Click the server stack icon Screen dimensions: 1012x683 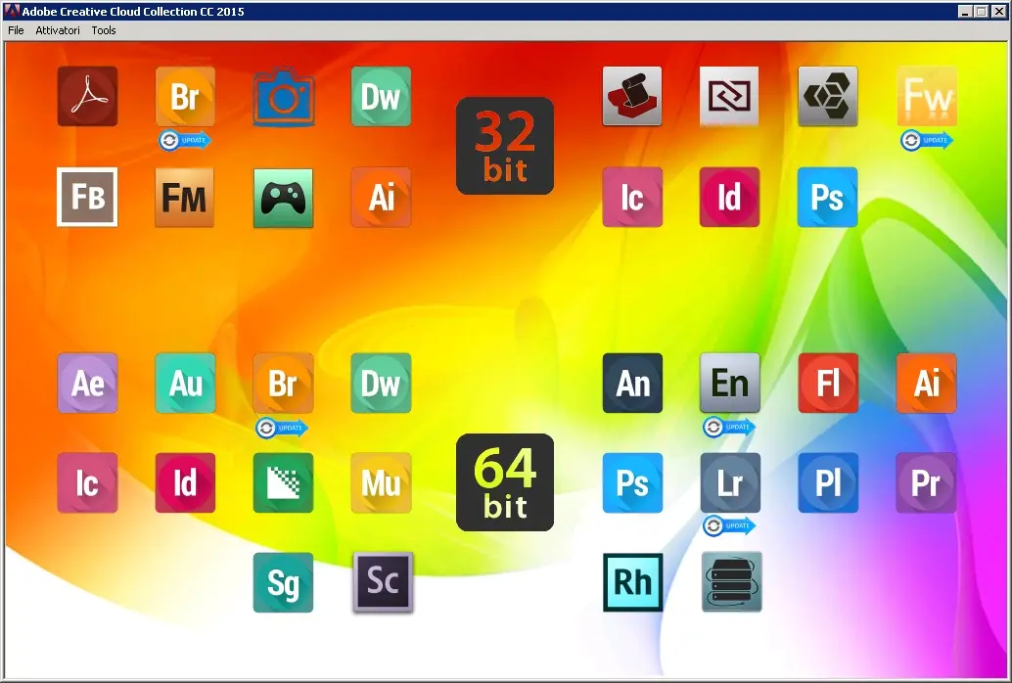[x=731, y=581]
